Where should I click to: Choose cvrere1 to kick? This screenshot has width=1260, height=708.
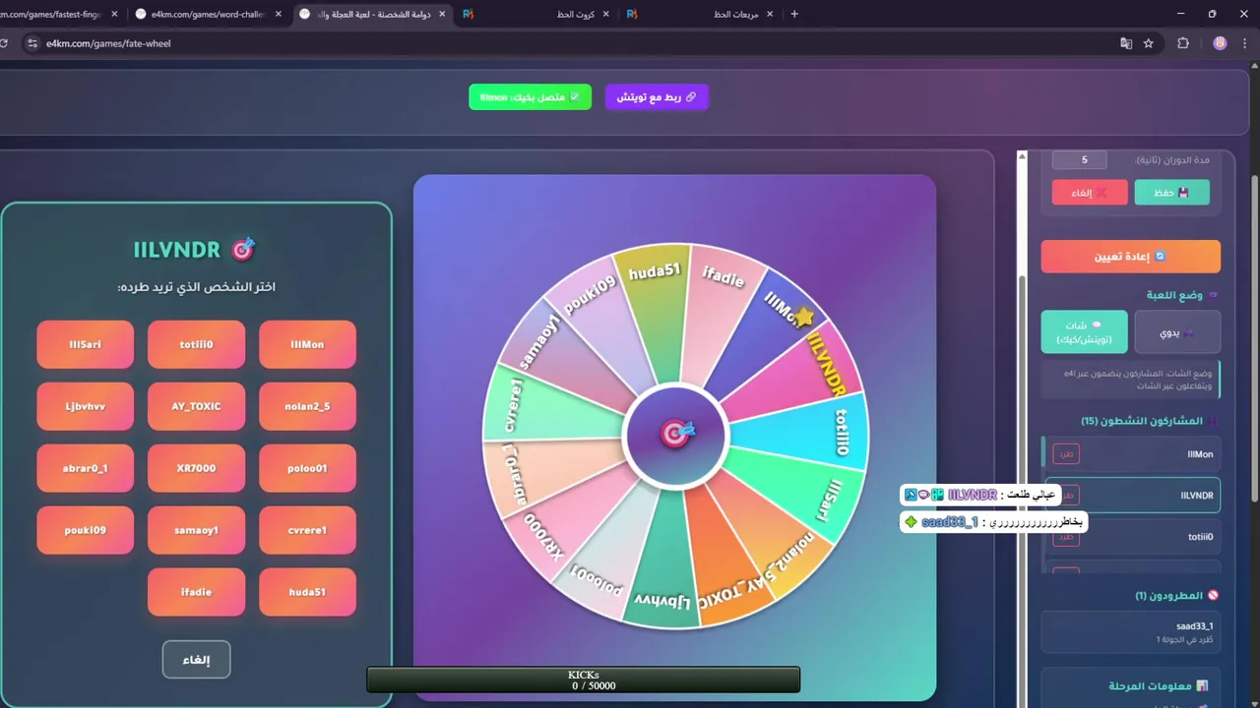point(307,530)
